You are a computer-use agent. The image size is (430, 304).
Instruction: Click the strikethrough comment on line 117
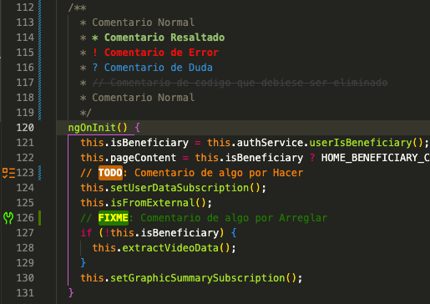point(240,83)
